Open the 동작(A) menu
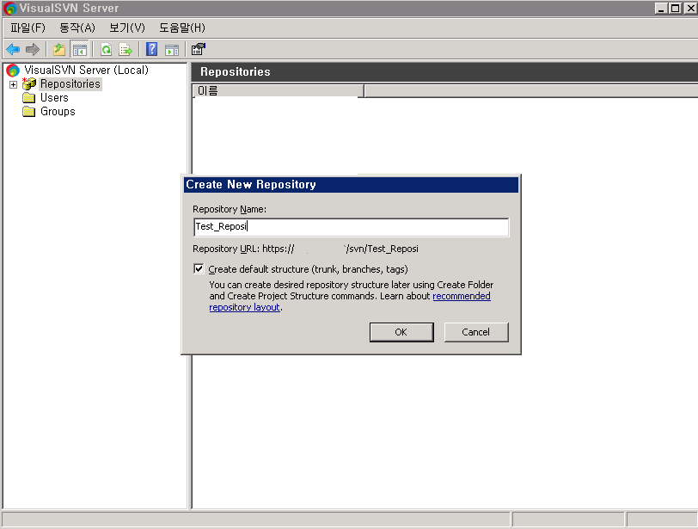 [x=77, y=28]
